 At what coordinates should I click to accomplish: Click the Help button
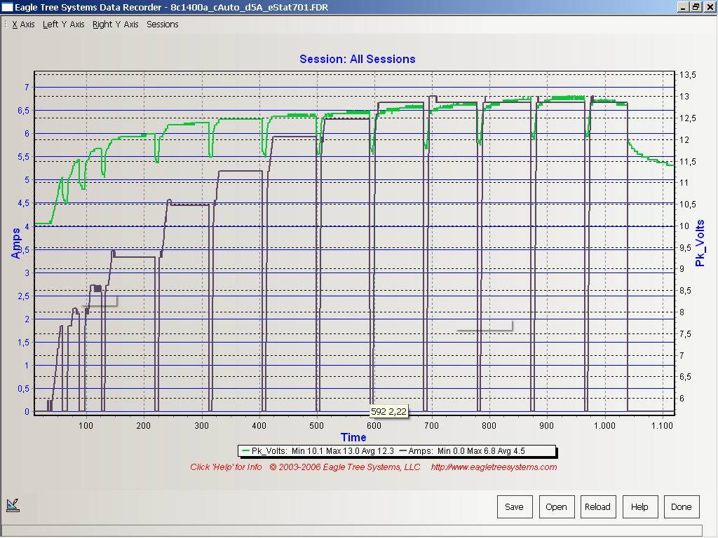click(639, 506)
